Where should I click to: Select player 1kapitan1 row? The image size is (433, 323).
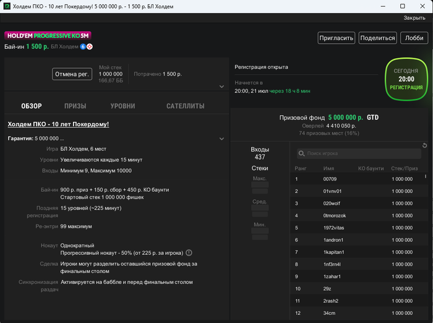click(x=359, y=252)
